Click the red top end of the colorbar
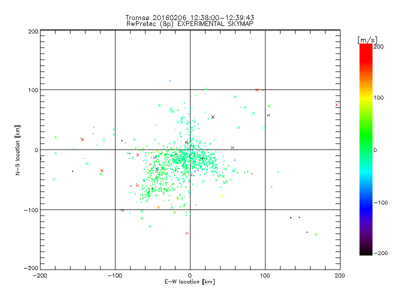The height and width of the screenshot is (300, 400). (x=366, y=46)
